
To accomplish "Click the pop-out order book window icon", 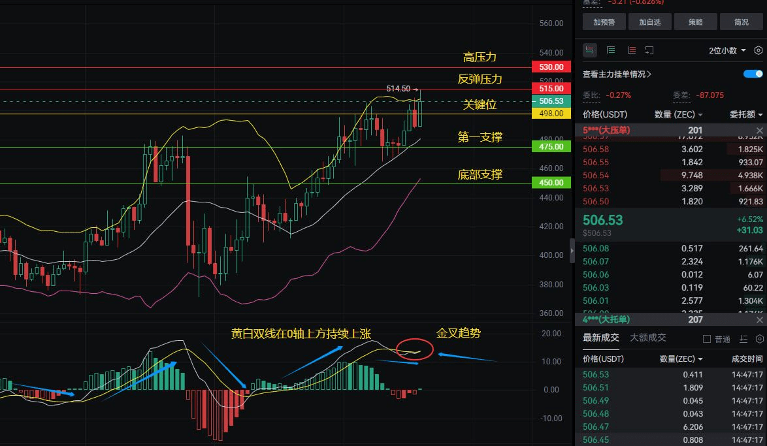I will click(x=649, y=50).
